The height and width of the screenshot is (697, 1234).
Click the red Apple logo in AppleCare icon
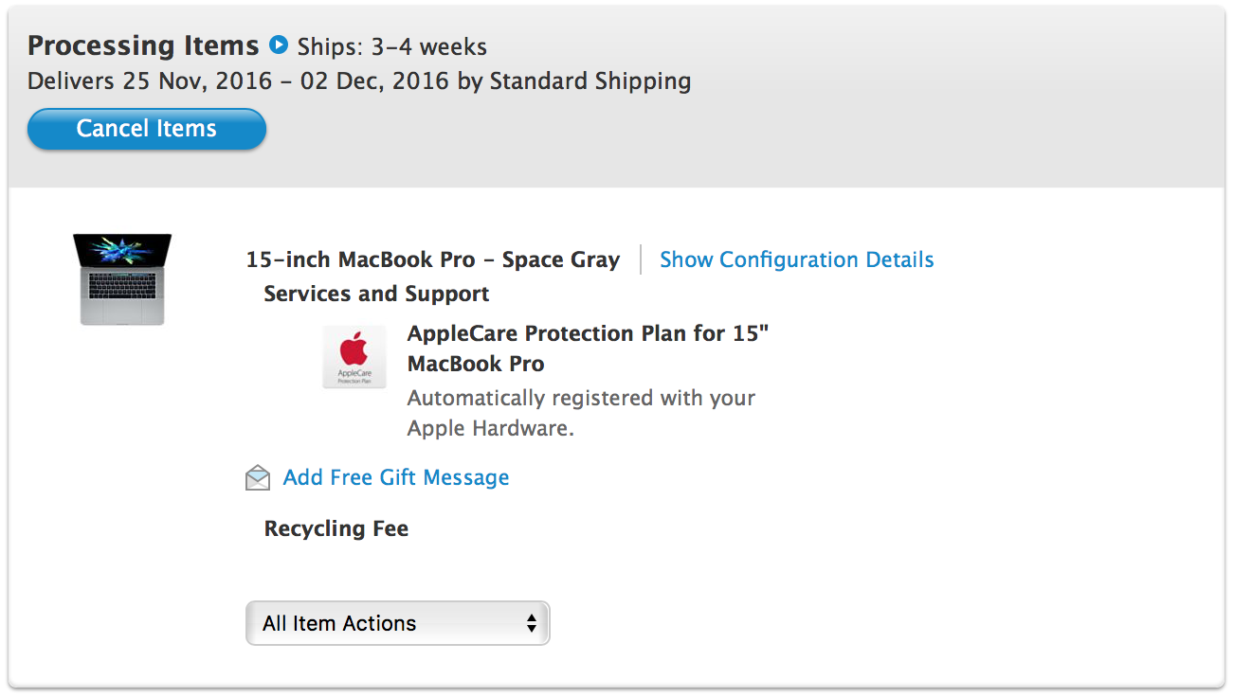[354, 348]
